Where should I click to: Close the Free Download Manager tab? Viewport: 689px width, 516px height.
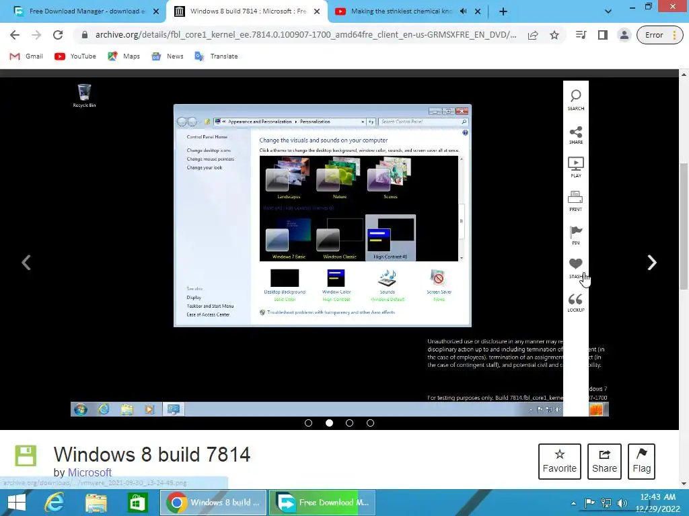coord(156,11)
